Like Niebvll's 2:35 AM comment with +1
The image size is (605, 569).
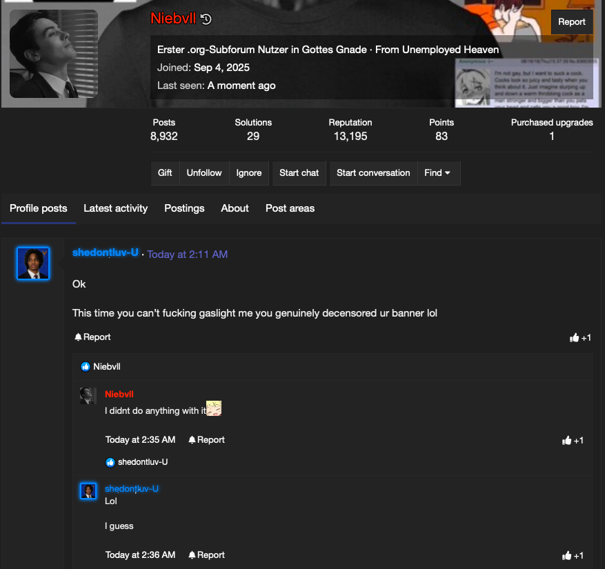coord(573,441)
